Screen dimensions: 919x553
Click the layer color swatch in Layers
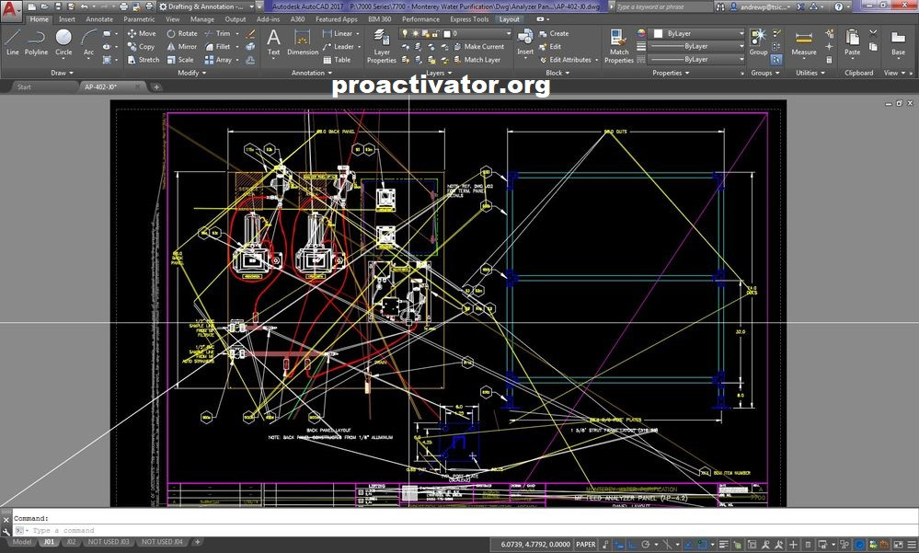447,33
